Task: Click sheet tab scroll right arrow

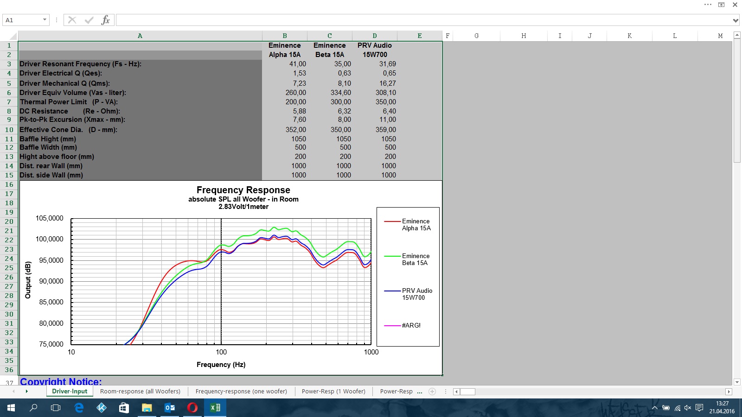Action: tap(27, 392)
